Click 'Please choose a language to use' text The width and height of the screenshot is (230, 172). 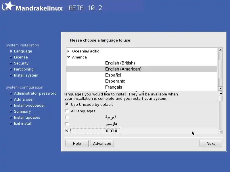101,40
